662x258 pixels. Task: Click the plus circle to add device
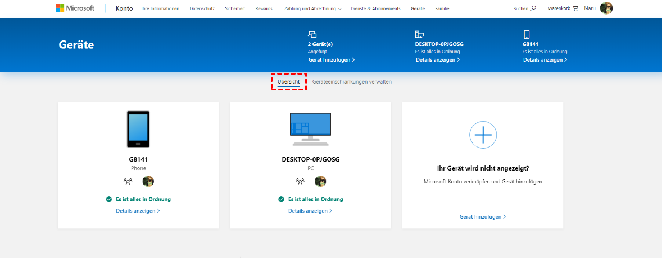483,135
